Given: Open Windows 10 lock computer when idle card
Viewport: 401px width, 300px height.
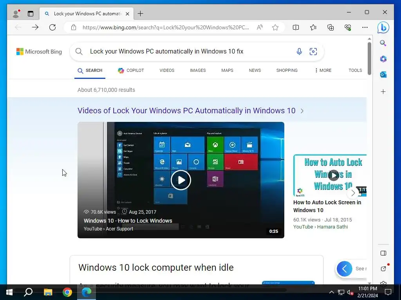Looking at the screenshot, I should [x=156, y=267].
